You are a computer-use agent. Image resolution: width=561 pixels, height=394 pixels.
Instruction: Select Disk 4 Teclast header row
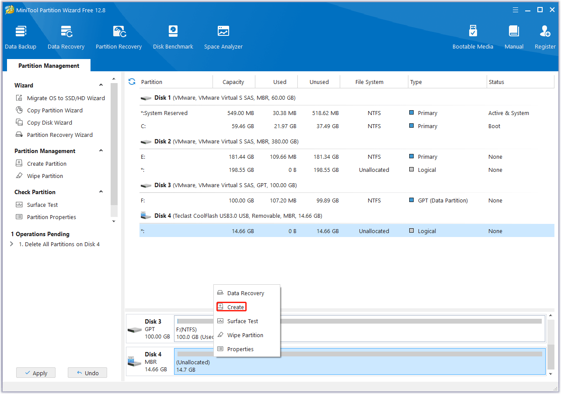347,216
